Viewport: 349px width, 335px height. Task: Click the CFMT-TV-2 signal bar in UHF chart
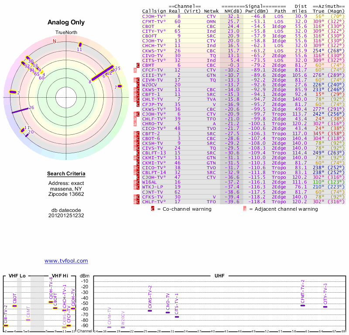pos(303,305)
